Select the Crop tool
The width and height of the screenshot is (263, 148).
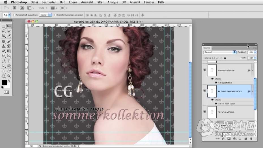coord(3,36)
